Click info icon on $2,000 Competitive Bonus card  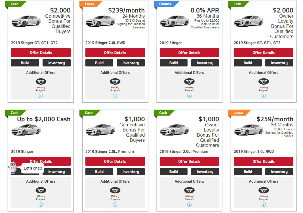point(41,96)
